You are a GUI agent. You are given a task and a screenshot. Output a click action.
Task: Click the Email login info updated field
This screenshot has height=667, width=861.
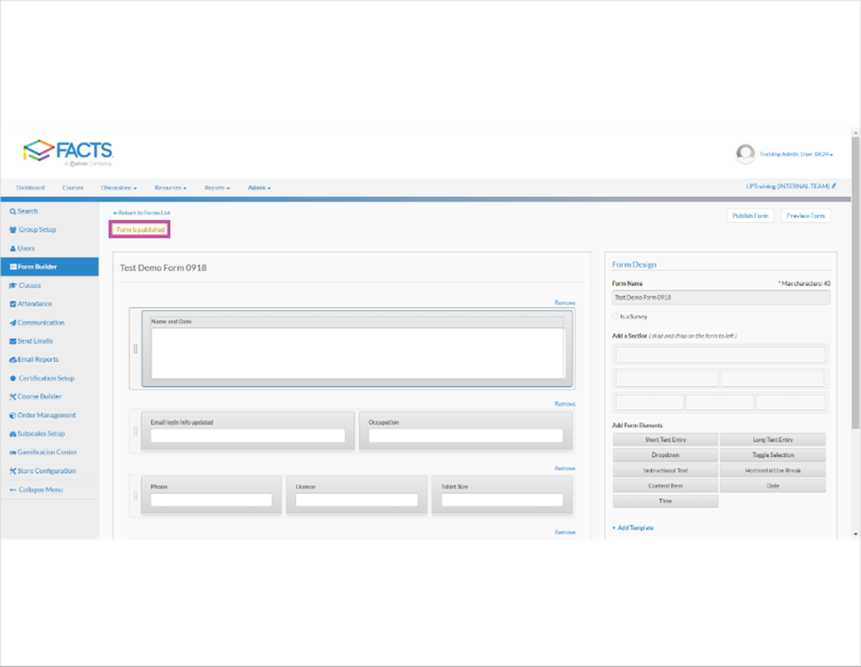point(247,436)
